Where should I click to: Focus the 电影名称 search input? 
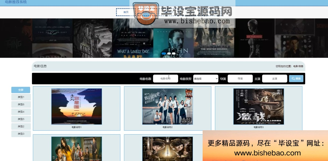pos(165,79)
